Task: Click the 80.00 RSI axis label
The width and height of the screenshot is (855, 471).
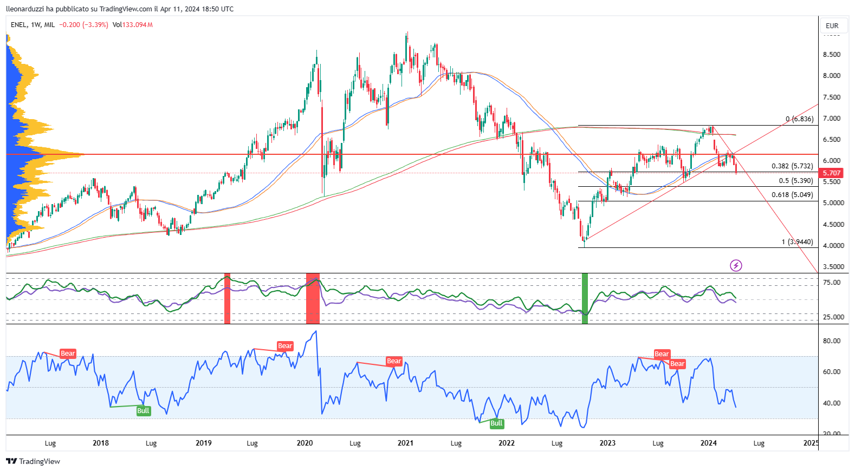Action: 832,341
